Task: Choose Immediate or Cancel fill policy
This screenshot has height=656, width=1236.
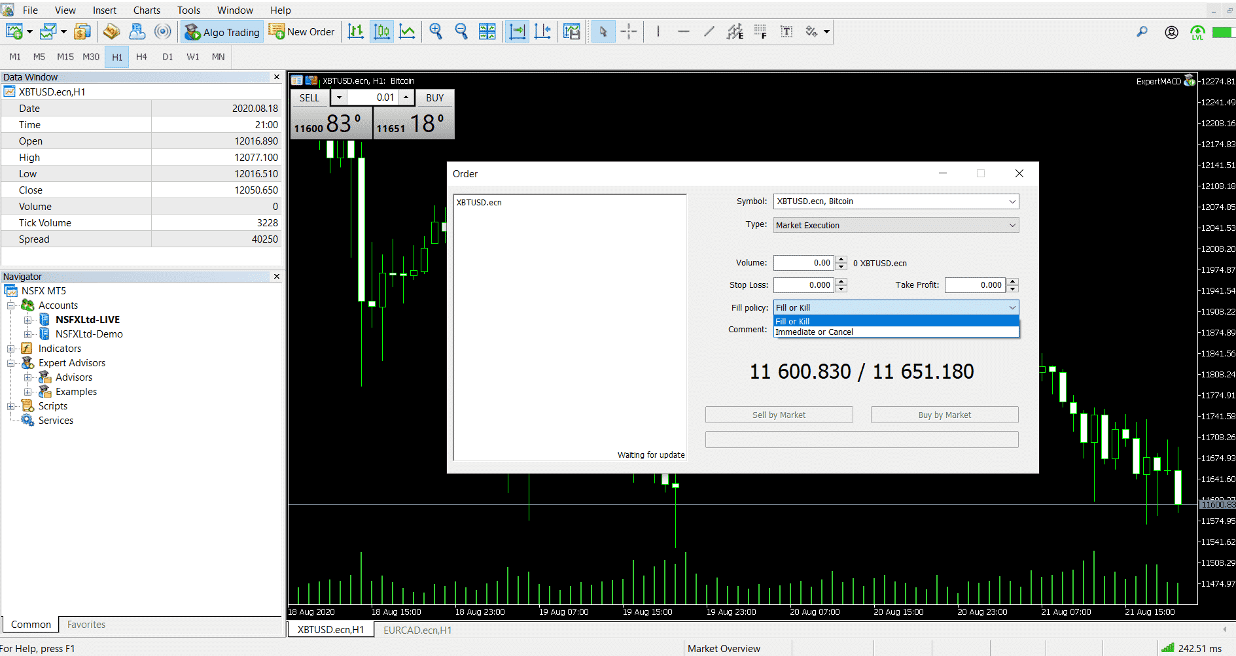Action: click(x=896, y=332)
